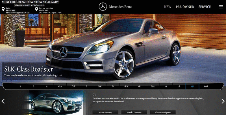Select the SL class tab
Viewport: 226px width, 115px height.
tap(113, 87)
